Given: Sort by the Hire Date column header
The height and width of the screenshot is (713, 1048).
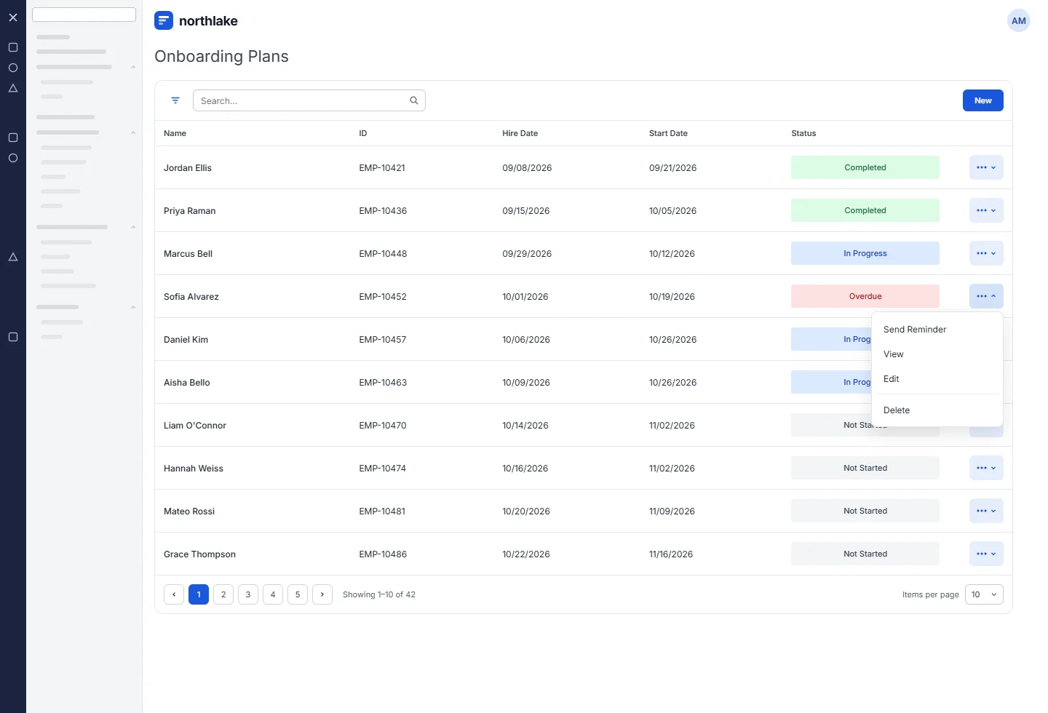Looking at the screenshot, I should [520, 133].
